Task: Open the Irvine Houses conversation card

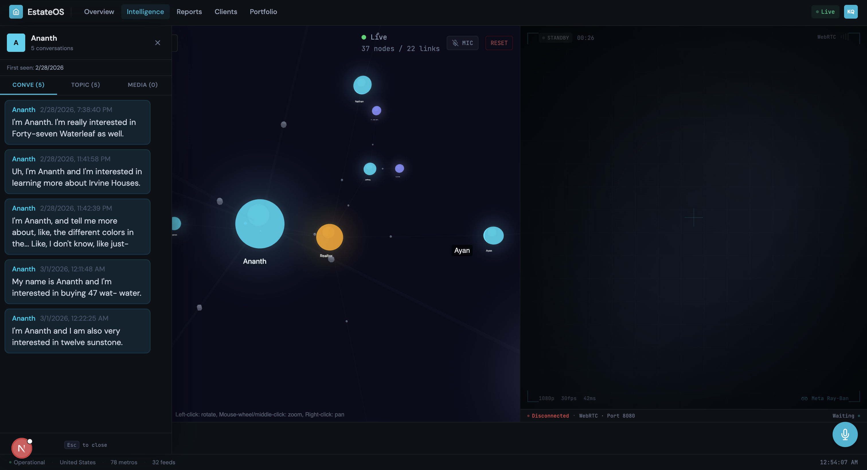Action: pyautogui.click(x=77, y=172)
